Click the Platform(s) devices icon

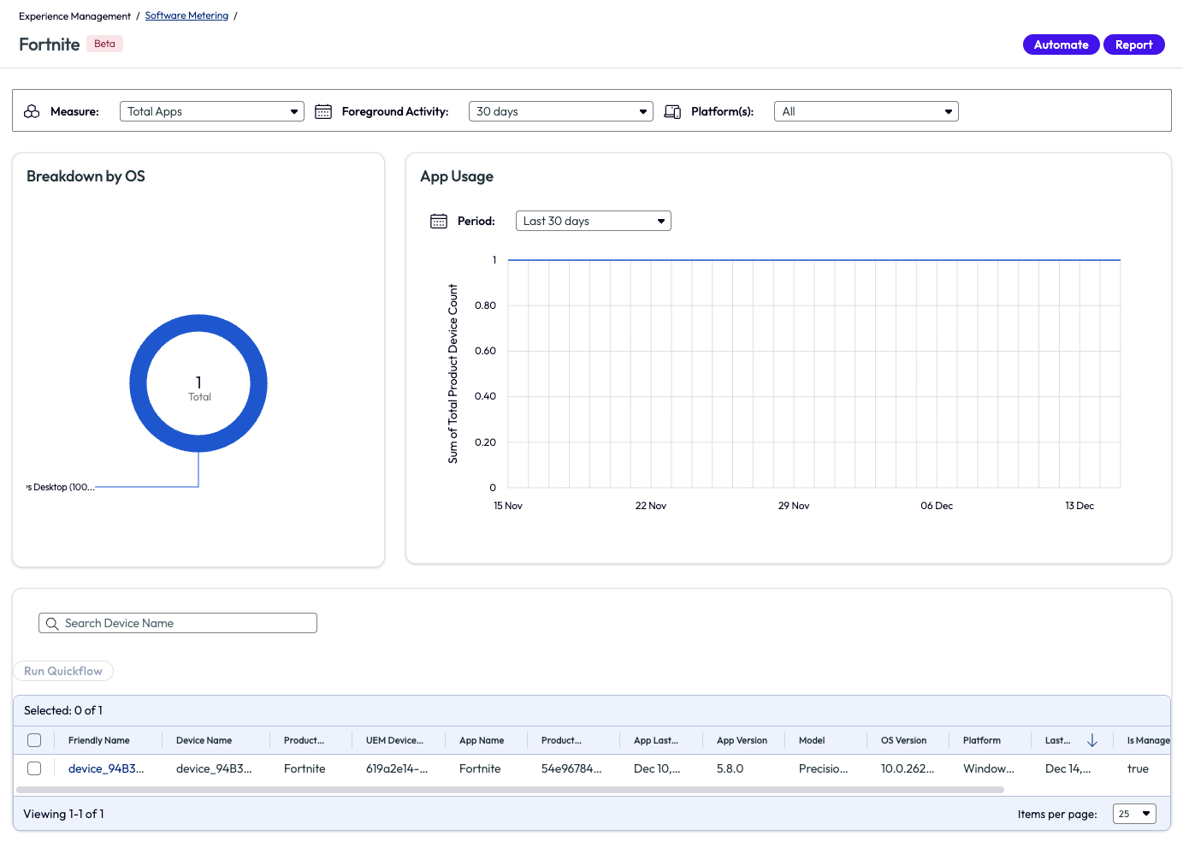point(672,111)
